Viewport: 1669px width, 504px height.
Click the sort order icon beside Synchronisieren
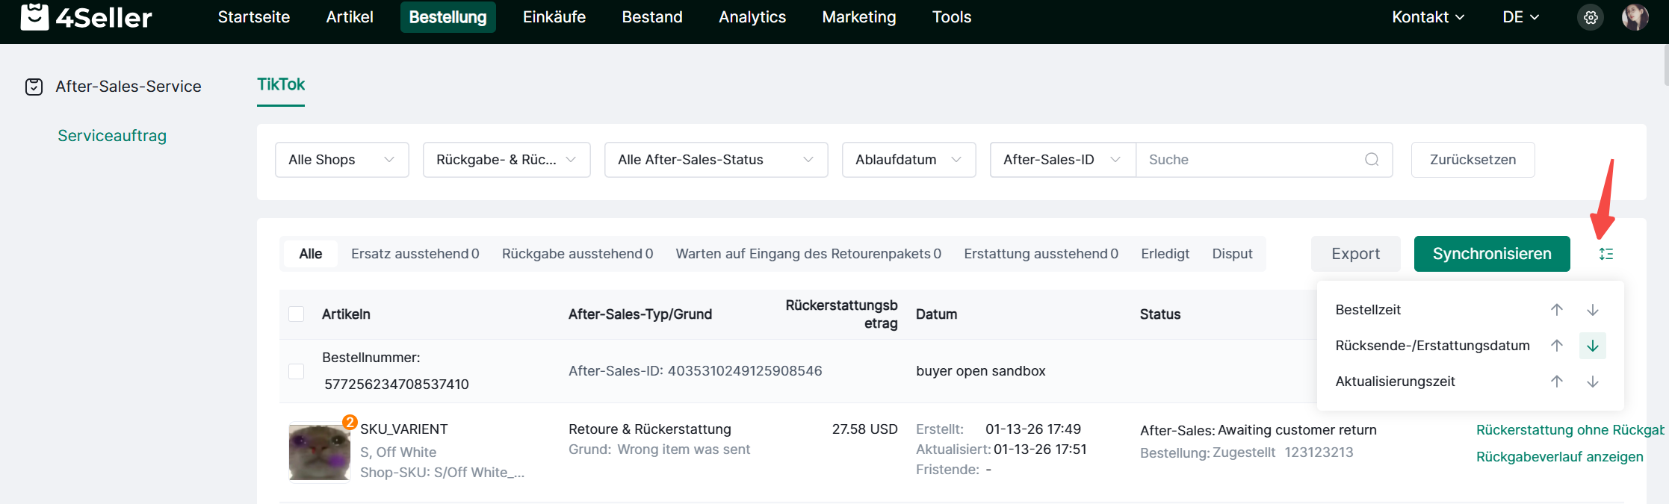[x=1605, y=254]
